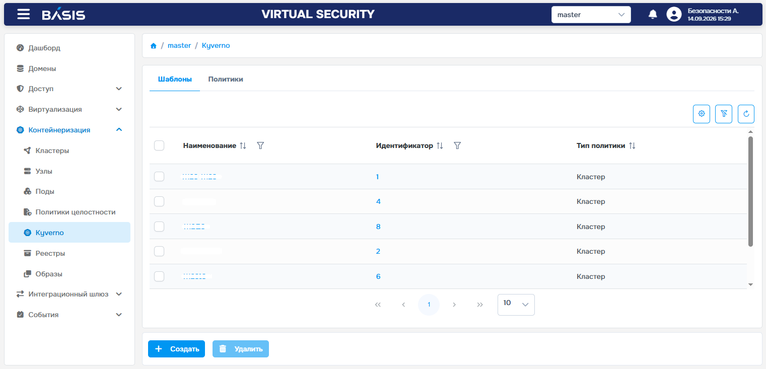Image resolution: width=766 pixels, height=369 pixels.
Task: Open table column settings gear
Action: (x=701, y=114)
